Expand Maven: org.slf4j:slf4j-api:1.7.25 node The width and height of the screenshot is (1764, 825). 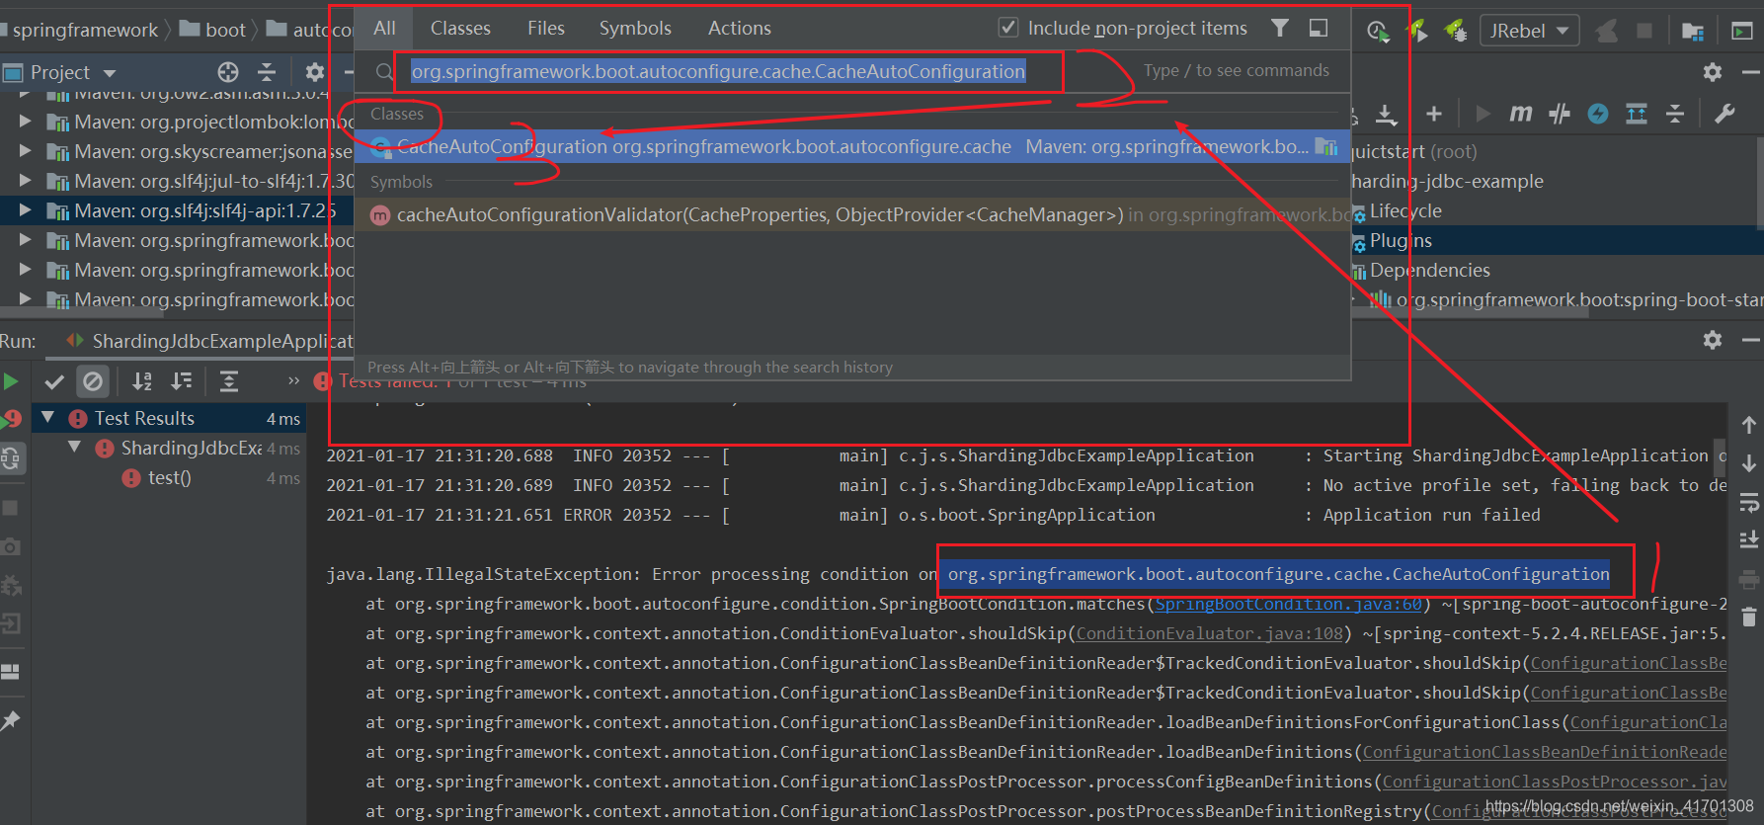tap(26, 210)
